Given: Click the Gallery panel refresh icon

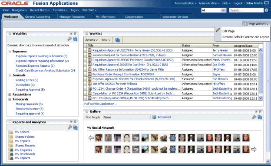Looking at the screenshot, I should [260, 117].
